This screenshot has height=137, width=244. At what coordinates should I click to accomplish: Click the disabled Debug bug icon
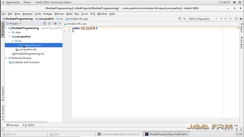pyautogui.click(x=221, y=19)
